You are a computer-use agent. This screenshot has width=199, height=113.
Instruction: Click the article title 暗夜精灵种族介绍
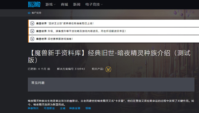(x=109, y=56)
